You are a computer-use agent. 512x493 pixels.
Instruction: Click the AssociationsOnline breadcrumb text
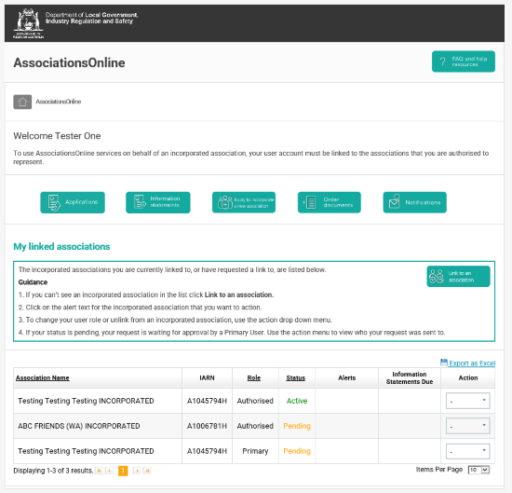tap(58, 102)
